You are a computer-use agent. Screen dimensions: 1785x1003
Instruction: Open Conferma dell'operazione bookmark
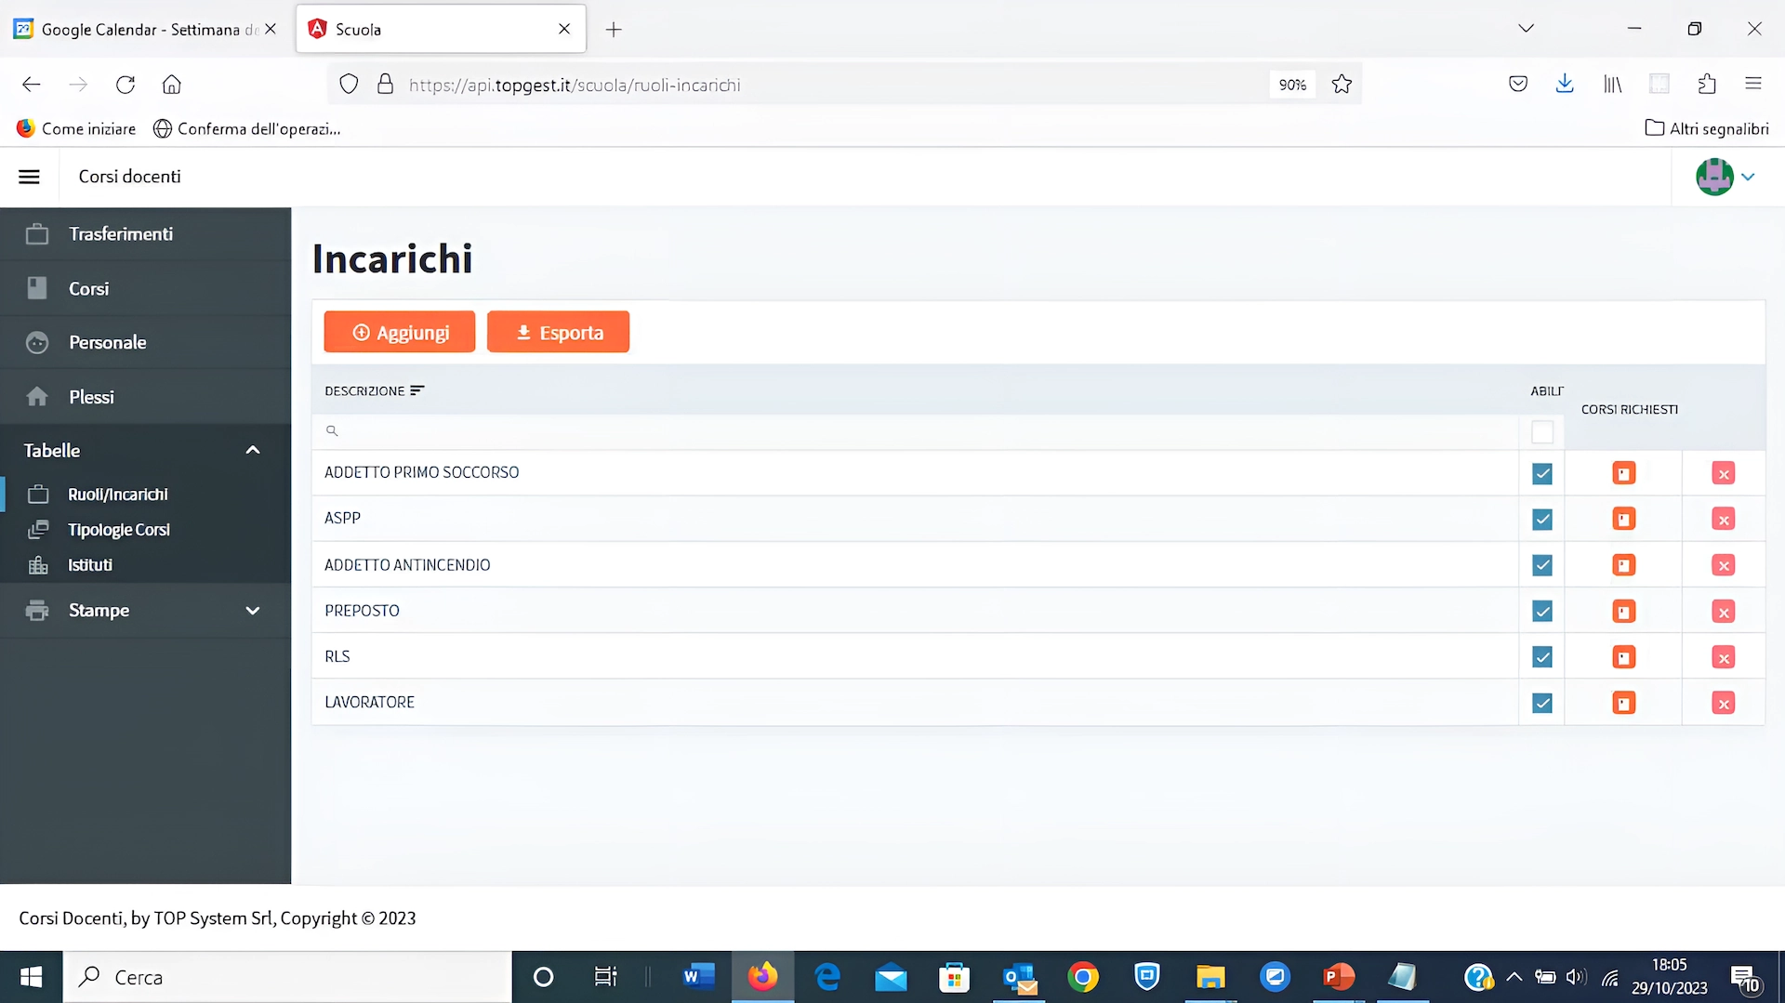pyautogui.click(x=247, y=128)
